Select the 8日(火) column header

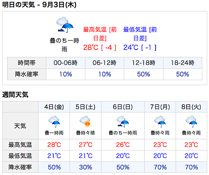coord(191,107)
